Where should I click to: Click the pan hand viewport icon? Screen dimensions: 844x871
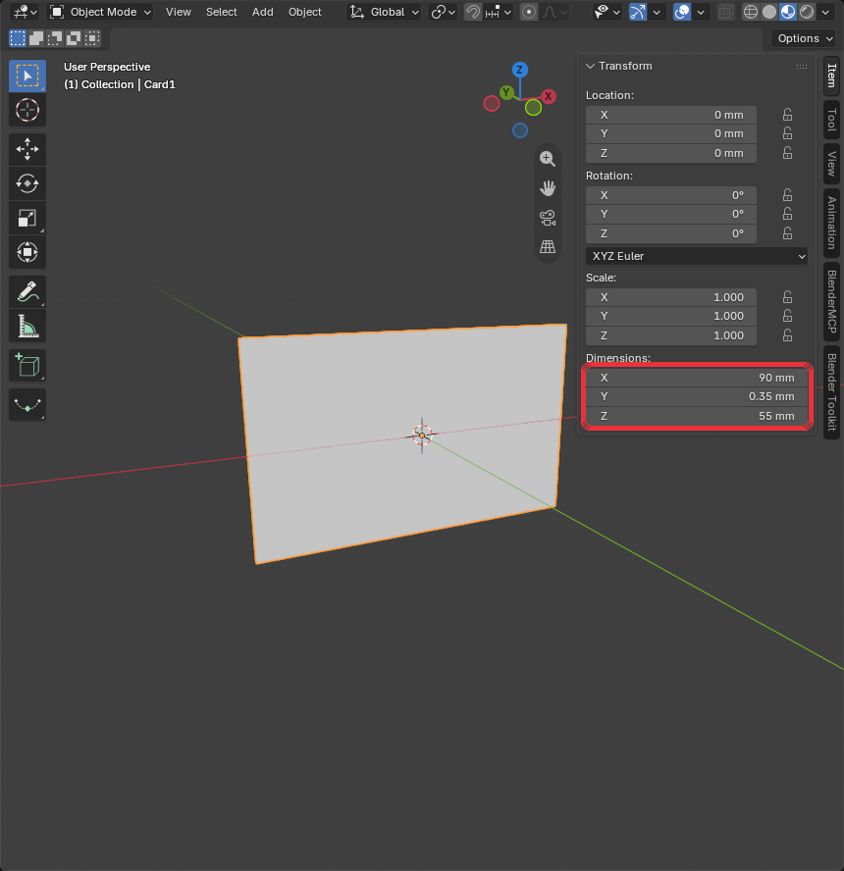click(x=548, y=188)
